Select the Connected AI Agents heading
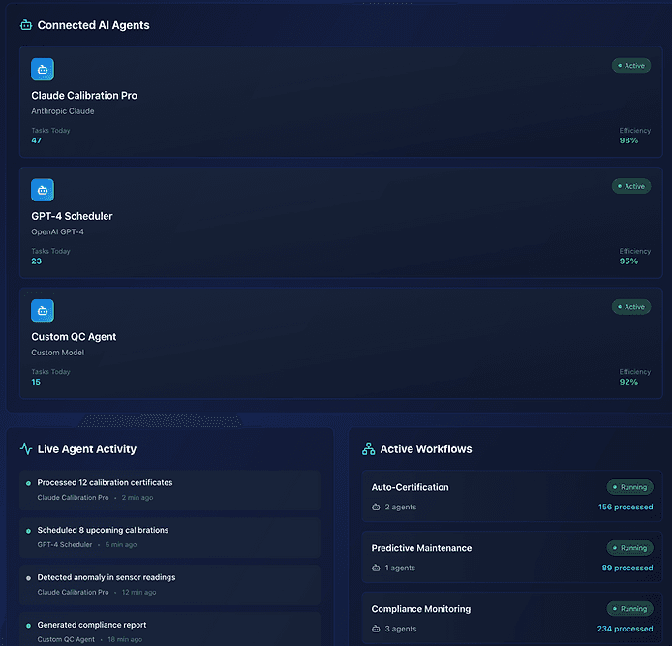 click(x=93, y=25)
